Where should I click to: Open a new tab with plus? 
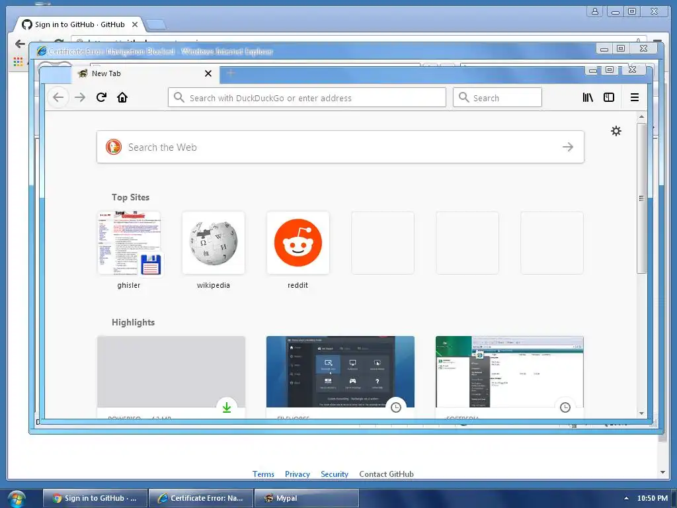coord(231,73)
